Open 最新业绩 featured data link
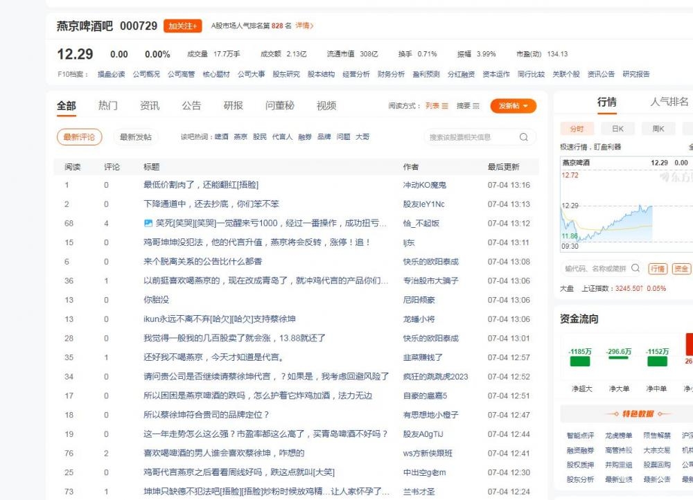Screen dimensions: 693x500 click(x=618, y=479)
